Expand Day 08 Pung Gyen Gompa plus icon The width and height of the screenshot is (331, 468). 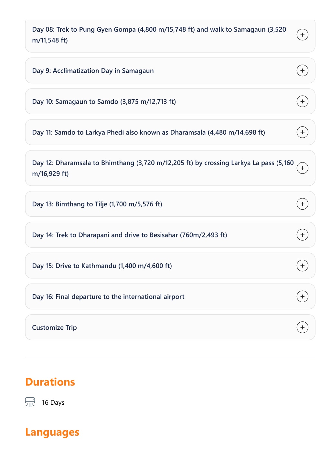pos(302,35)
